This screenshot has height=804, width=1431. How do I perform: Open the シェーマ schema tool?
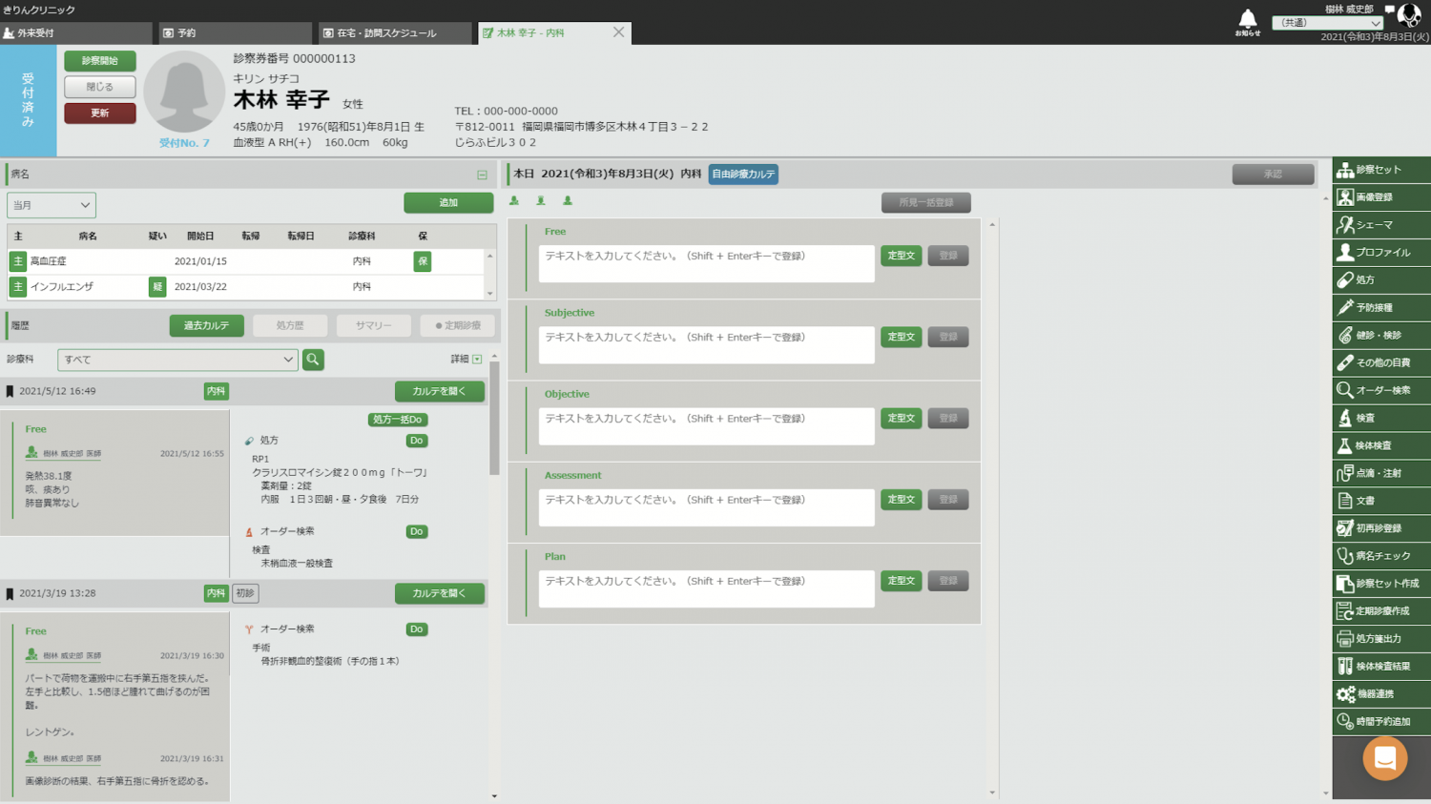pyautogui.click(x=1381, y=225)
